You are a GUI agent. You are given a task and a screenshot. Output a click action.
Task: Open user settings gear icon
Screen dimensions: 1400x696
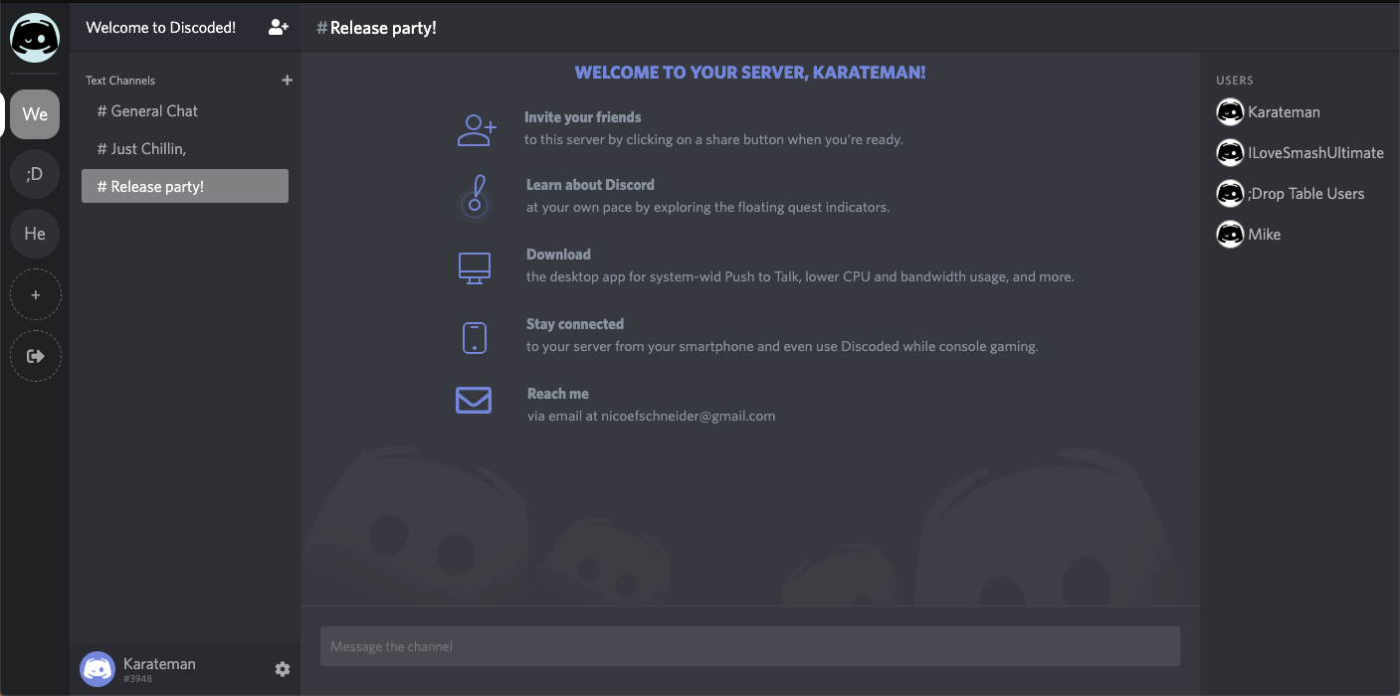[x=283, y=669]
